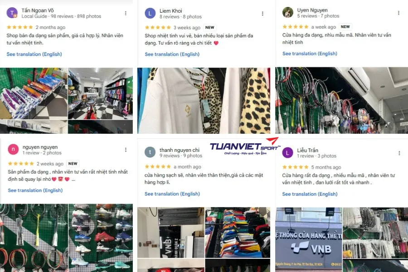Translate thanh nguyen chi's review
This screenshot has width=408, height=272.
click(172, 194)
